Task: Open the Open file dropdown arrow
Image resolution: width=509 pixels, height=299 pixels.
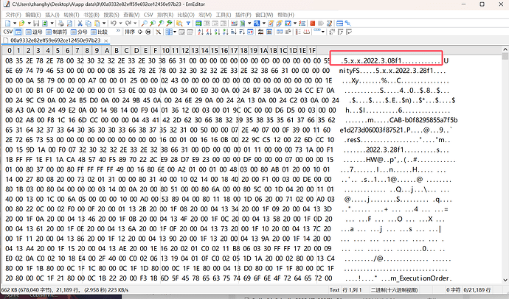Action: 30,24
